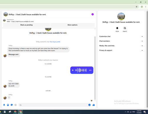Search in conversation using magnifier icon
148x114 pixels.
point(125,28)
